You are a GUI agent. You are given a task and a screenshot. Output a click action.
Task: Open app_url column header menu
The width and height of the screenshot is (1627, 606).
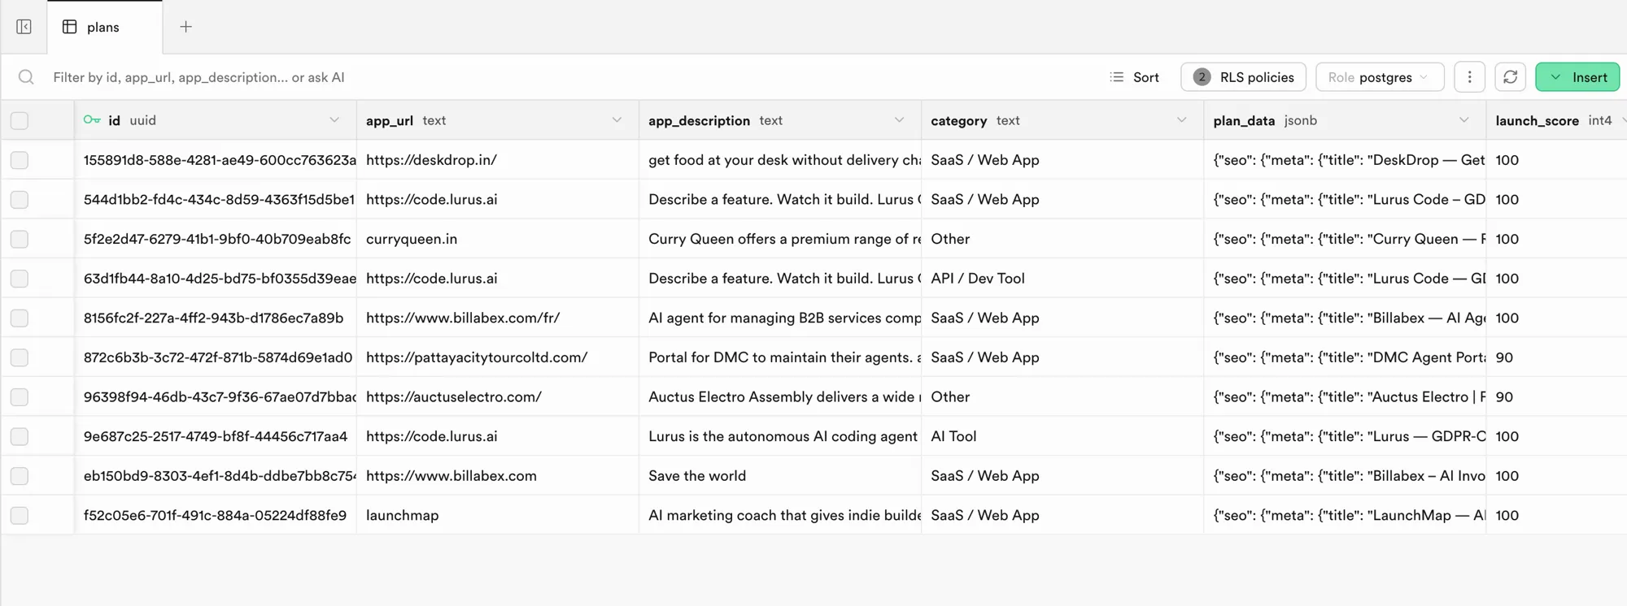[x=617, y=120]
